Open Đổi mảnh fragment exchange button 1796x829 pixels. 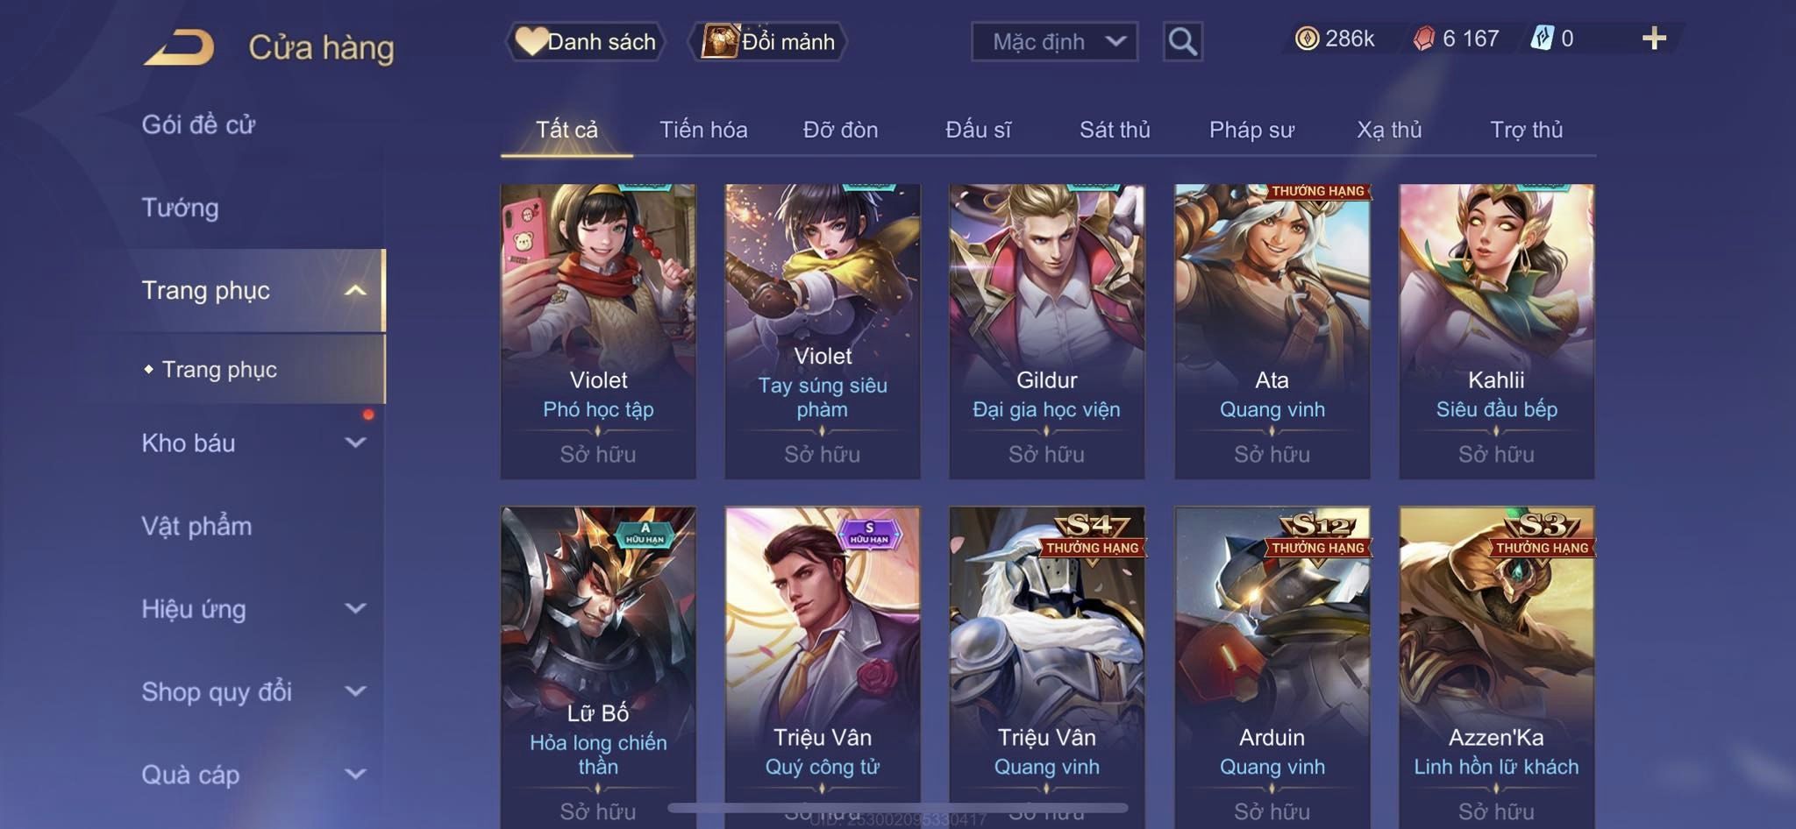click(769, 41)
